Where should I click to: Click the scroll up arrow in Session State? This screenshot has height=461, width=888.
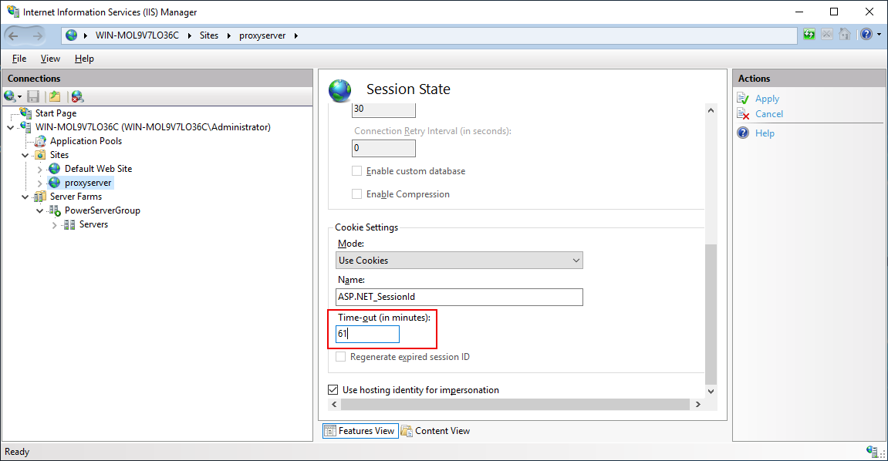click(x=711, y=110)
